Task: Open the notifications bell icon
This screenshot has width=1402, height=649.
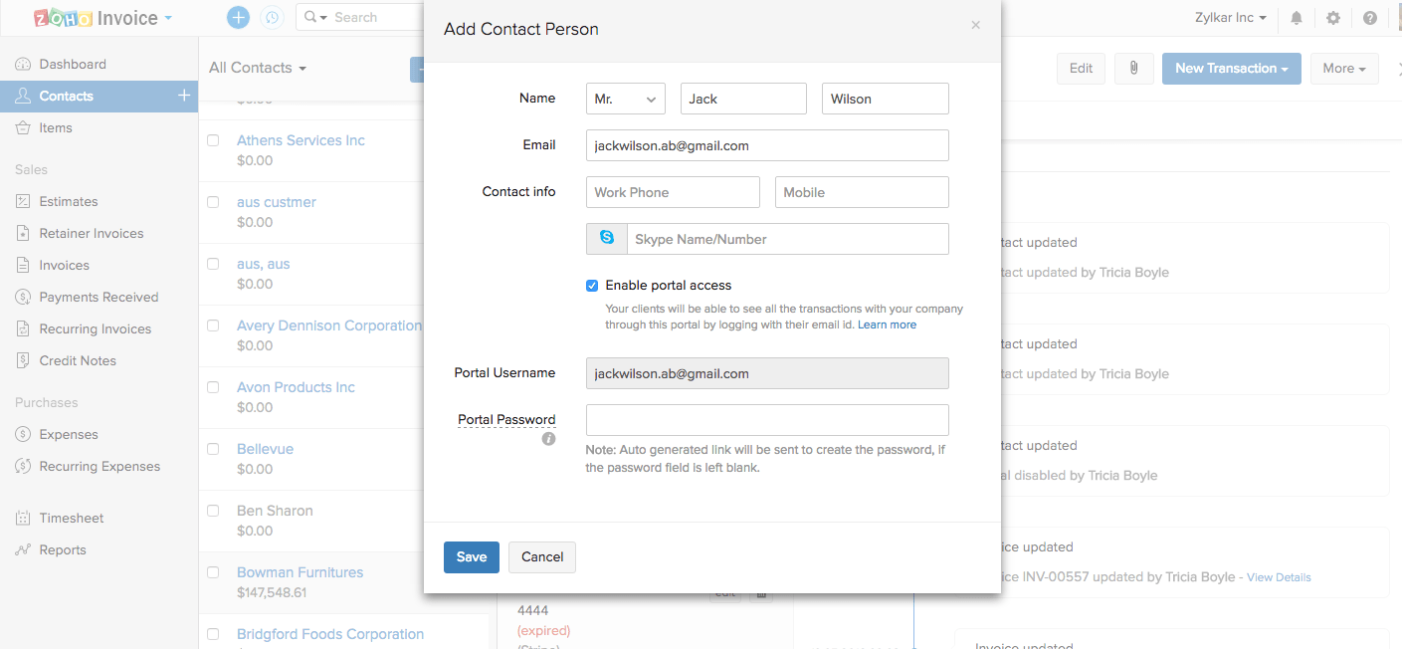Action: click(x=1297, y=18)
